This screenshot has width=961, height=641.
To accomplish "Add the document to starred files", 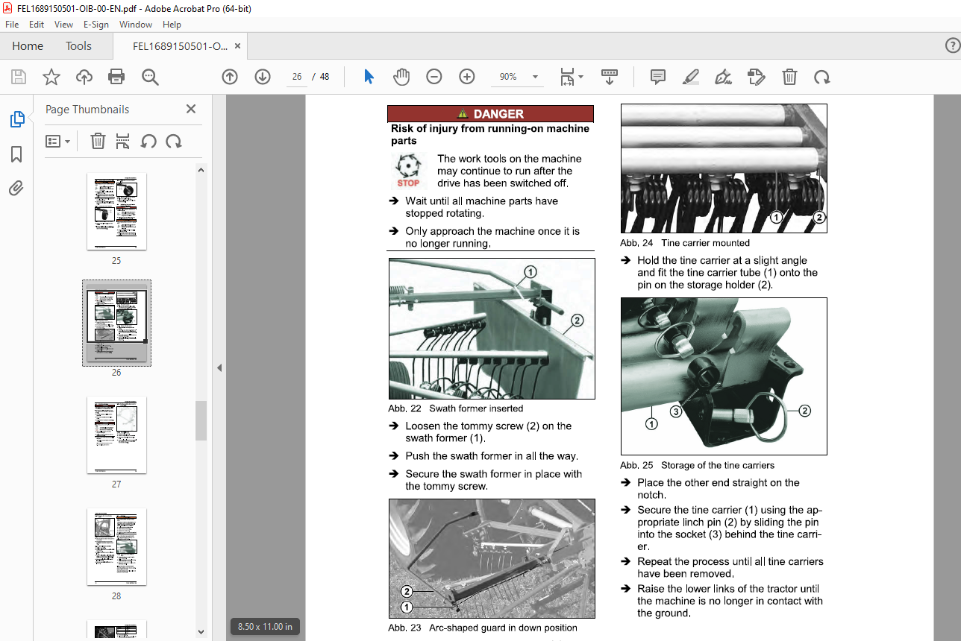I will (51, 77).
